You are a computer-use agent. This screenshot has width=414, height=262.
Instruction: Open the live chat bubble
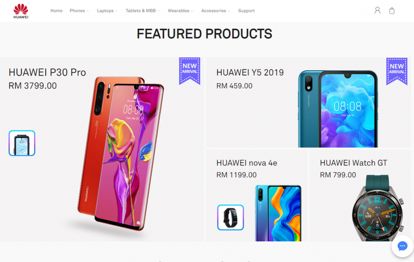(402, 246)
